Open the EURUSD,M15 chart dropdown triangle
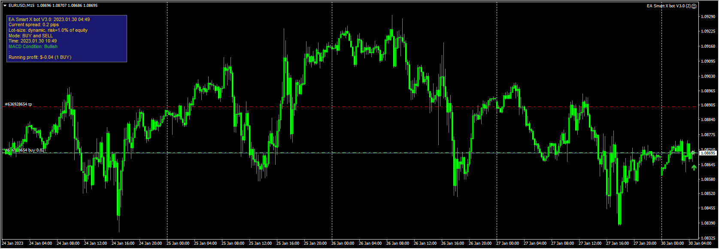The width and height of the screenshot is (719, 249). (5, 6)
